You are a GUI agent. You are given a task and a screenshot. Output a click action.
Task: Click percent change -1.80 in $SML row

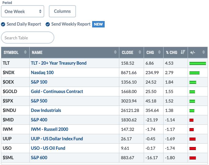(x=170, y=158)
